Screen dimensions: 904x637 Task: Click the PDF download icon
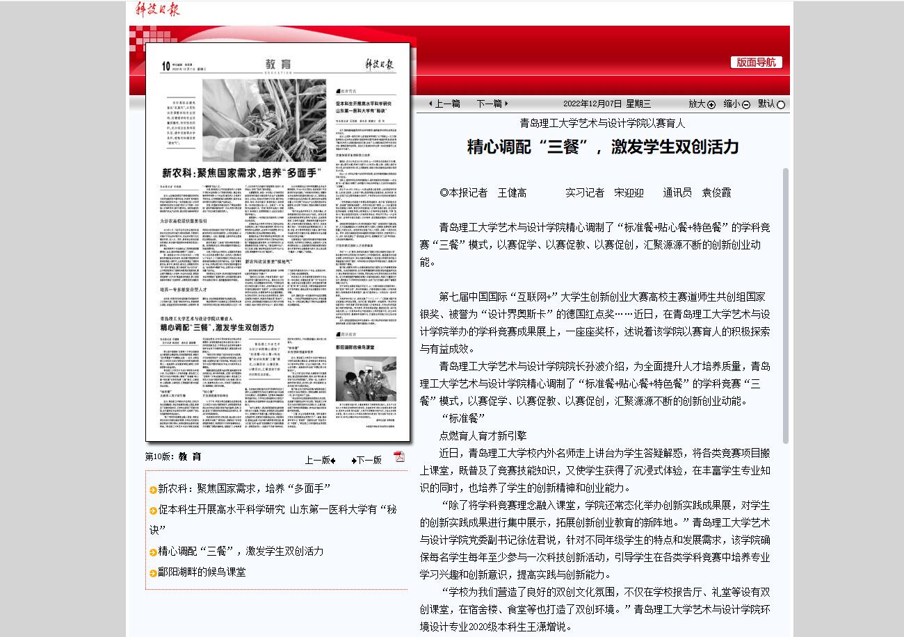(399, 456)
